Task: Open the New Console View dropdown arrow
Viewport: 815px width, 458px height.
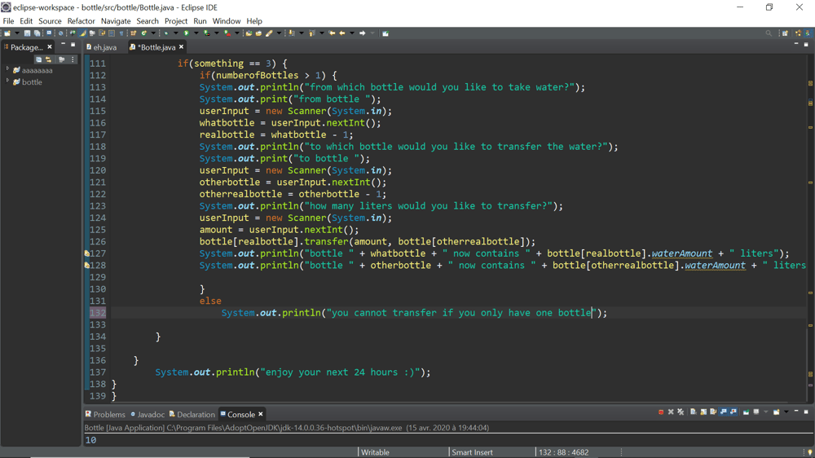Action: tap(786, 412)
